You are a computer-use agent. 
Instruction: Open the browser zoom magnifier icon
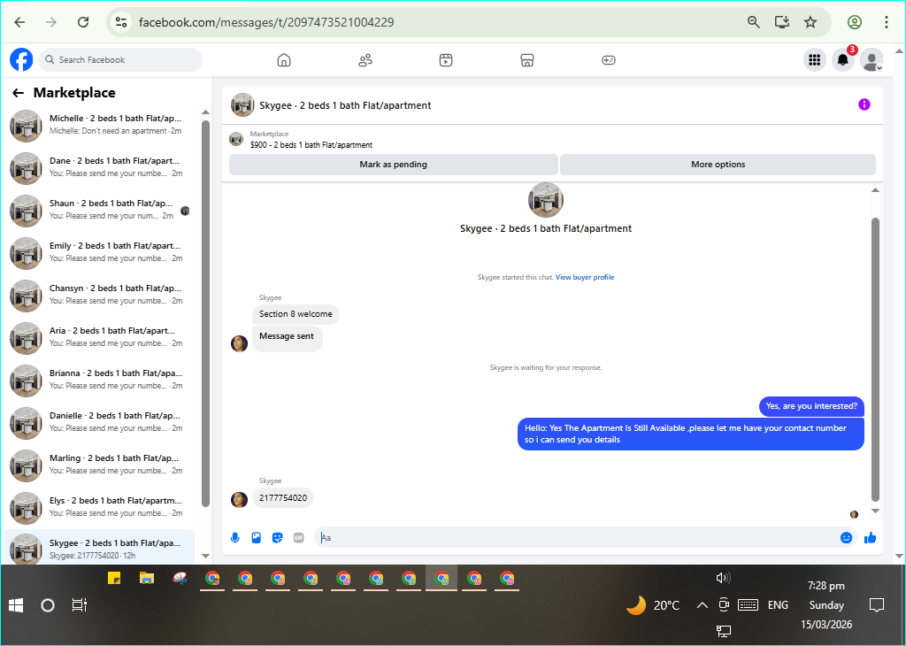pyautogui.click(x=754, y=22)
